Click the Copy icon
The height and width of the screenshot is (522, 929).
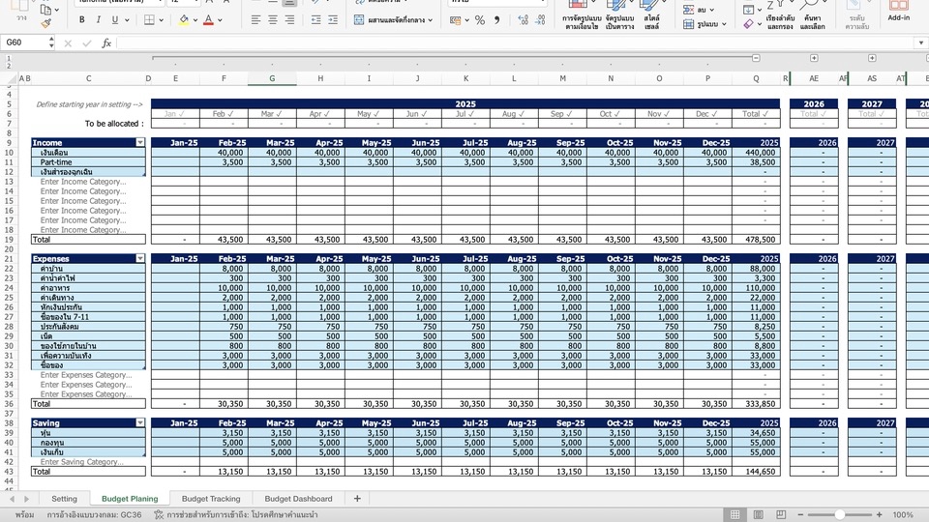tap(45, 10)
